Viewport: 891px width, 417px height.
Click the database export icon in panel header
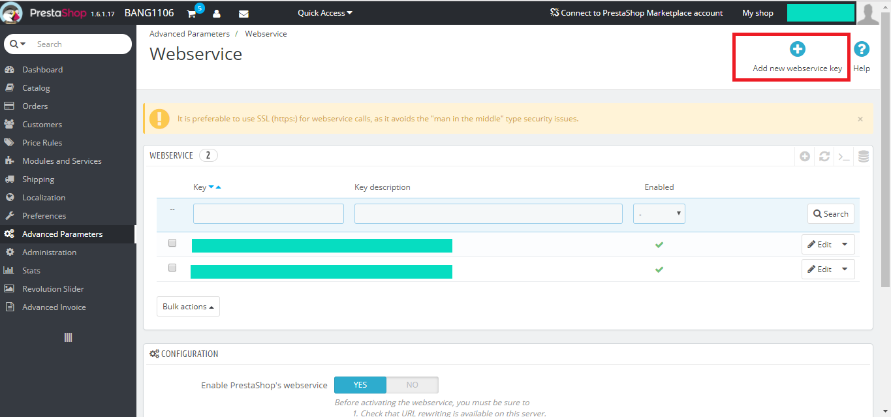(864, 156)
